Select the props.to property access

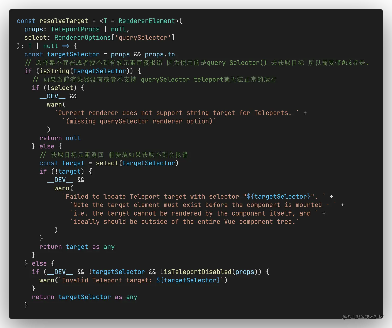[x=159, y=54]
